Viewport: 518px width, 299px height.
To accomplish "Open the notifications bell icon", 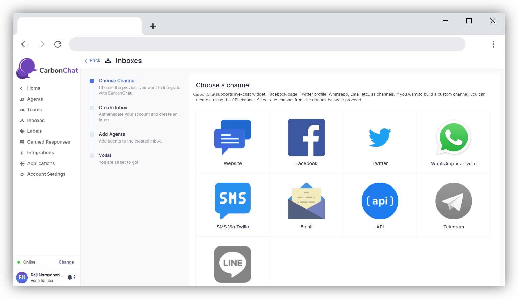I will pos(70,277).
